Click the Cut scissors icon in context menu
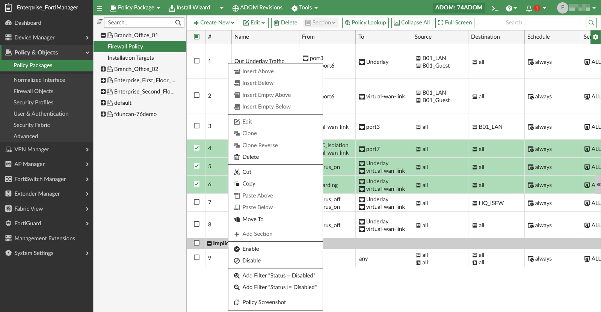 (237, 172)
